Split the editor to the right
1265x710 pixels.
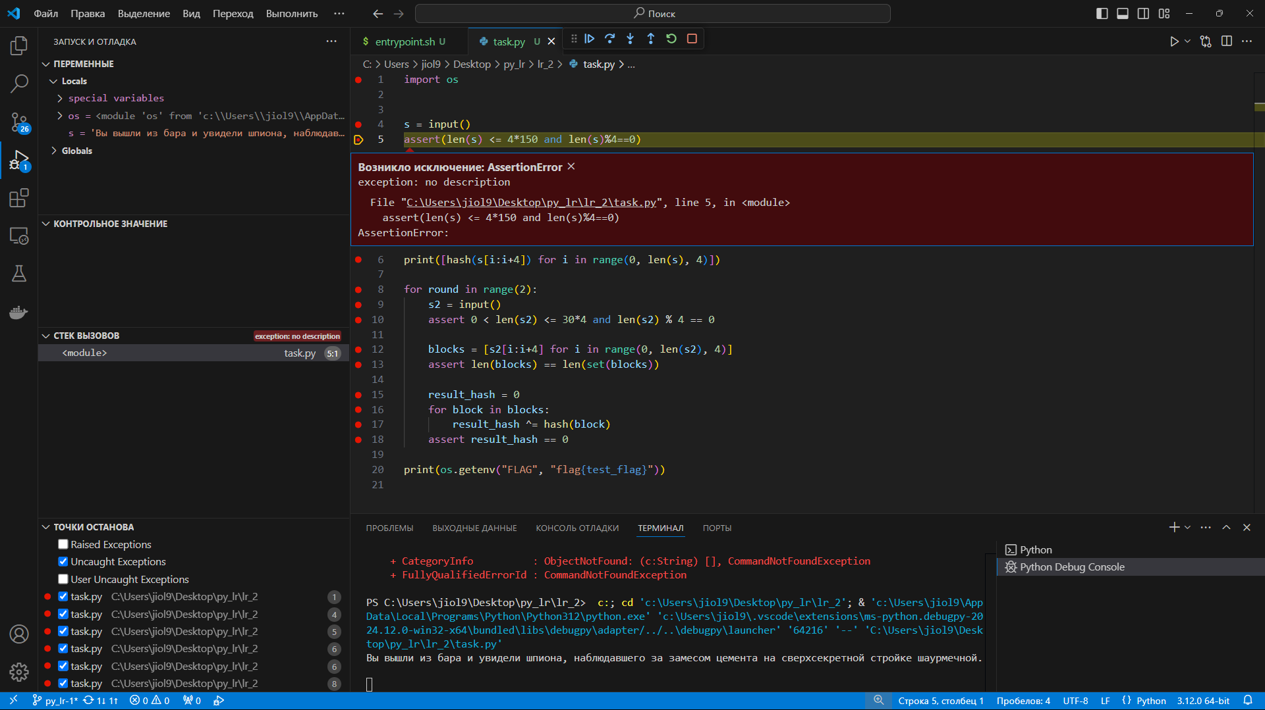[1227, 41]
